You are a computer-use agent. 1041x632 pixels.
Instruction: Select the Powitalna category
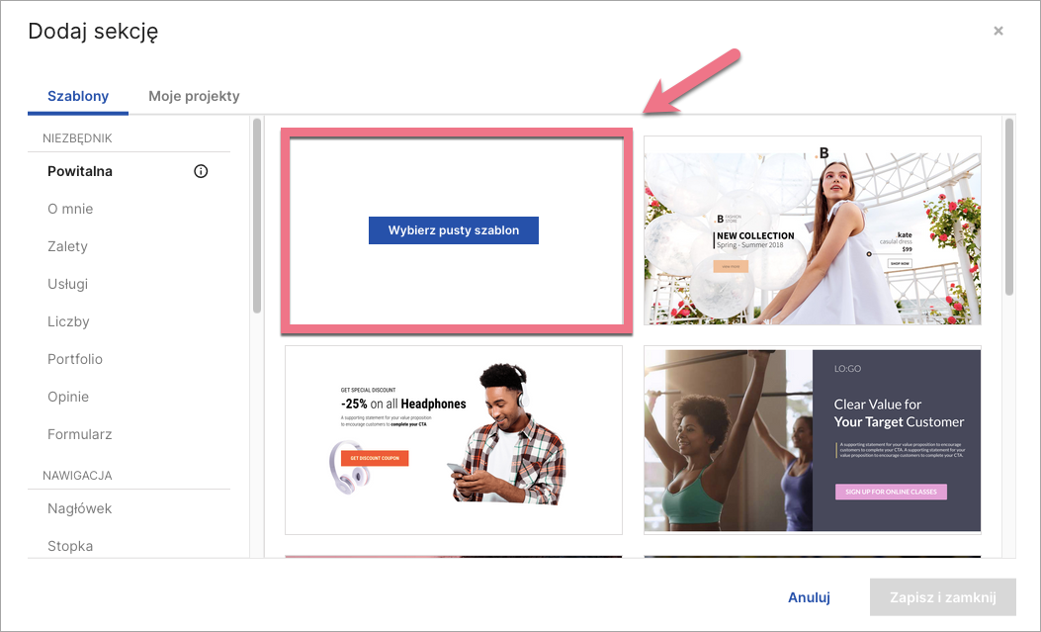[80, 171]
